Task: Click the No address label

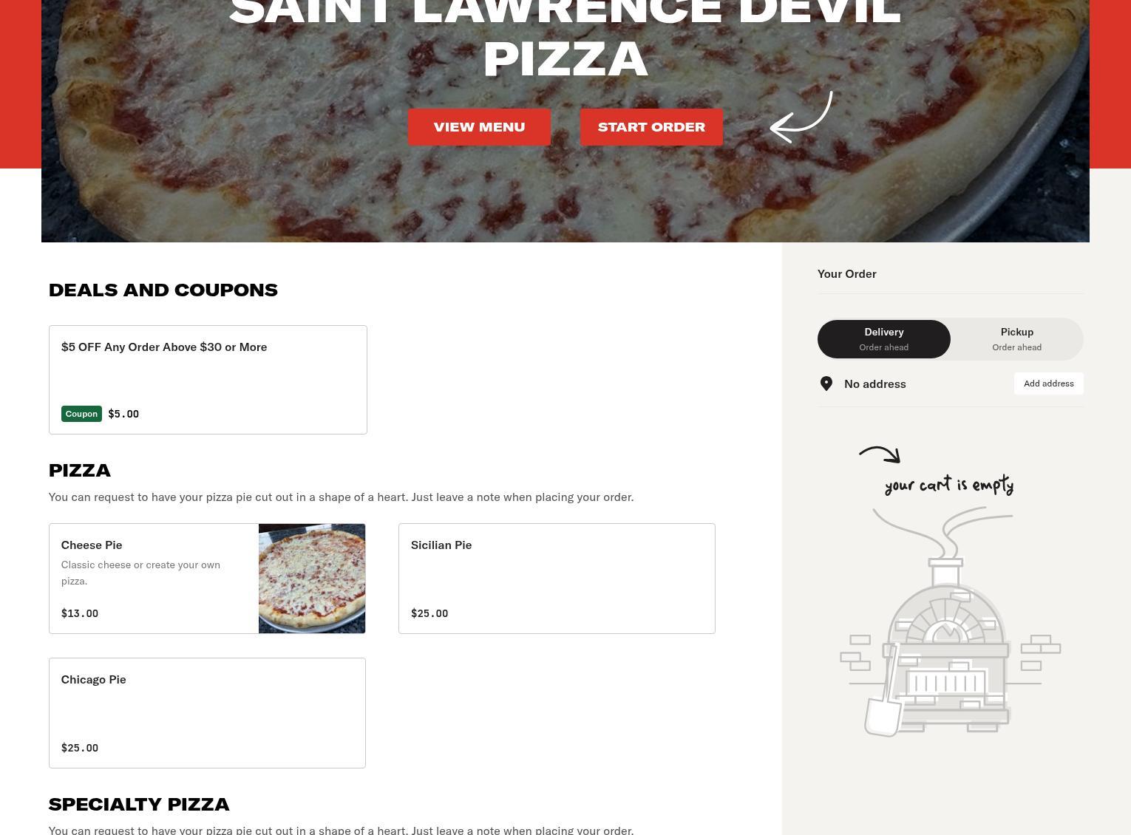Action: (875, 384)
